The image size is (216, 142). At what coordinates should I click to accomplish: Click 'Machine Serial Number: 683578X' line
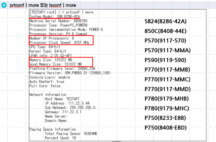pos(59,21)
